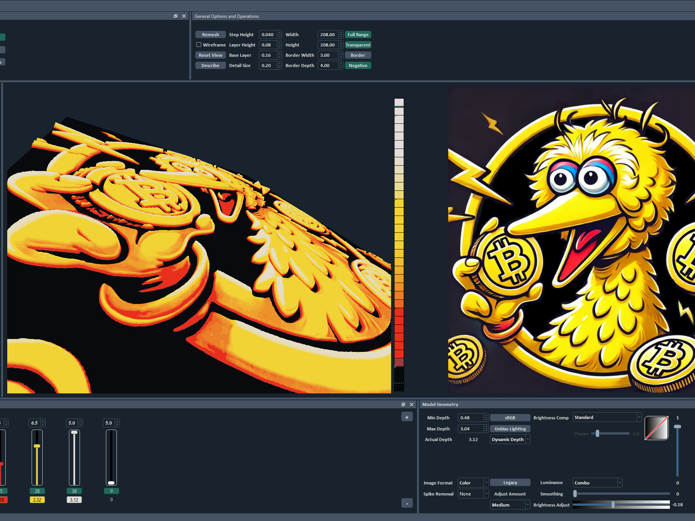
Task: Float the filament panel using undock icon
Action: (403, 404)
